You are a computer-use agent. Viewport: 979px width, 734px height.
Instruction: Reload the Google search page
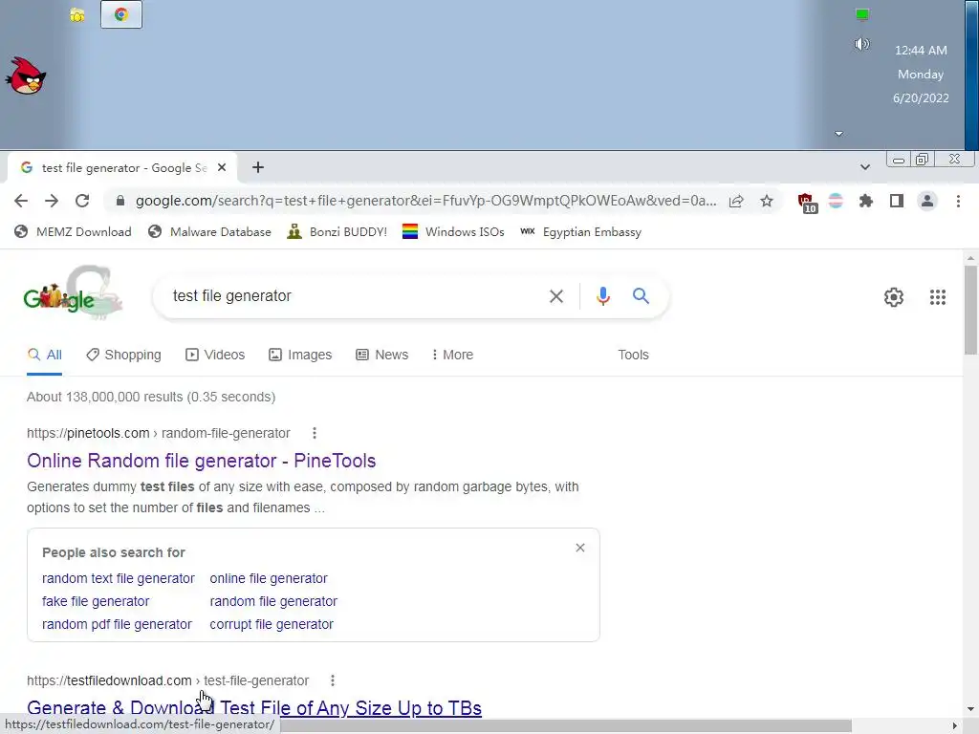(x=82, y=201)
